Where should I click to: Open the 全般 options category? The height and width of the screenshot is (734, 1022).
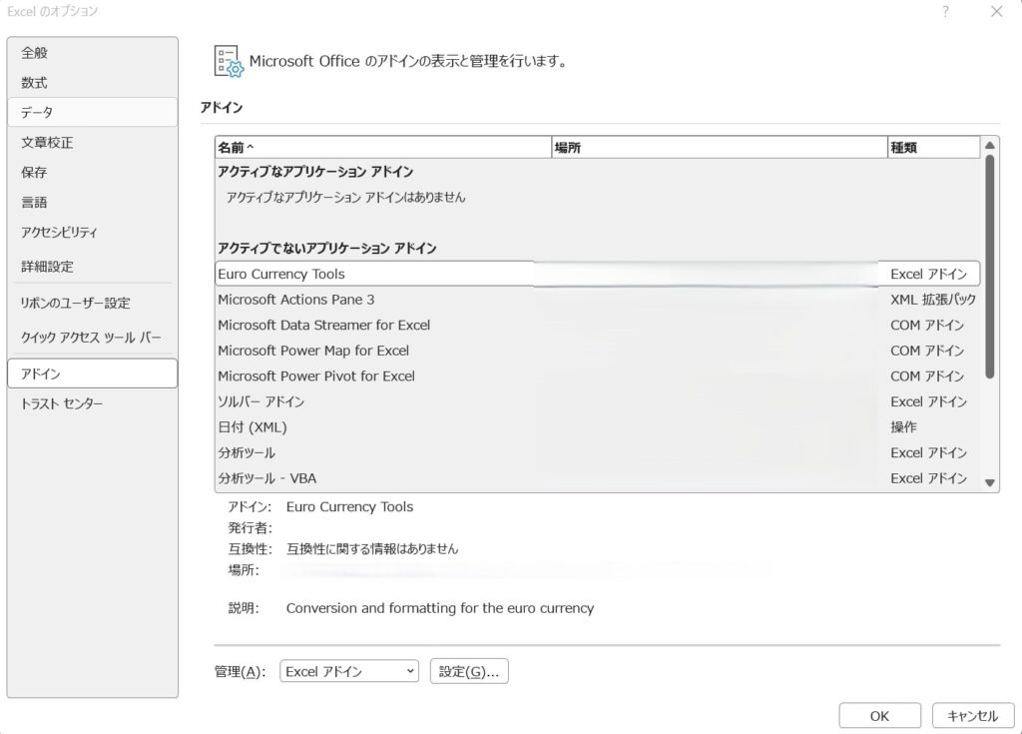click(x=35, y=53)
